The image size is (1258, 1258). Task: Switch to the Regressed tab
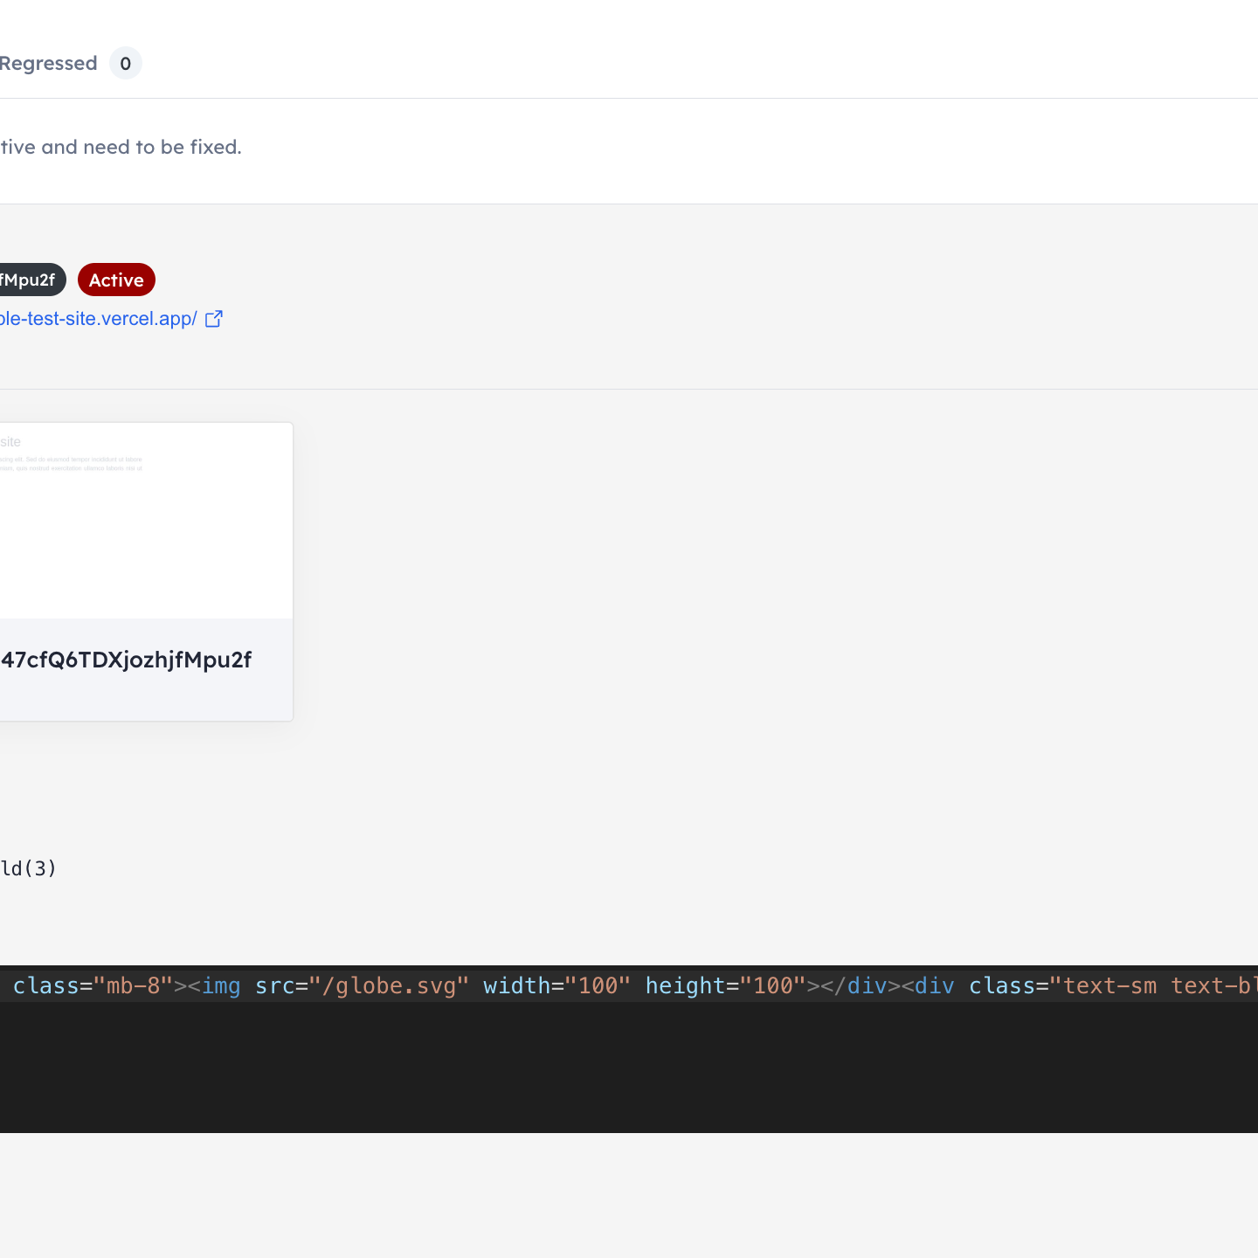[48, 64]
